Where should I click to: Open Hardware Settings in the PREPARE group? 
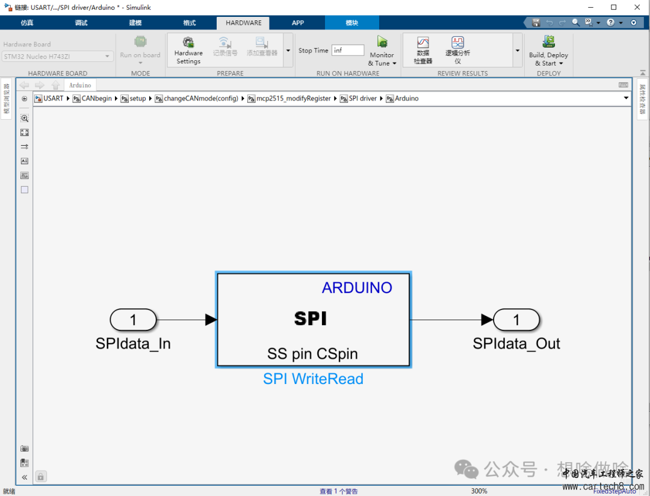click(188, 50)
